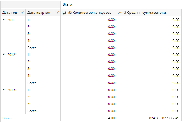Click the grand total Всего row label
Screen dimensions: 182x122
point(7,118)
